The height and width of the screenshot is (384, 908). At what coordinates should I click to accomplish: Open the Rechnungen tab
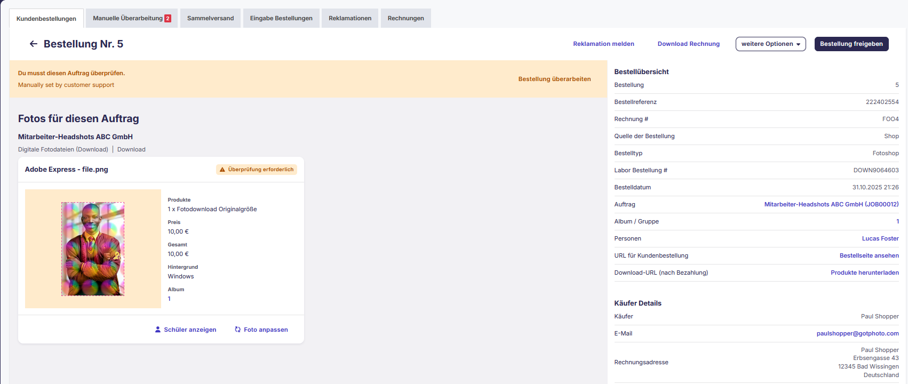[x=406, y=18]
